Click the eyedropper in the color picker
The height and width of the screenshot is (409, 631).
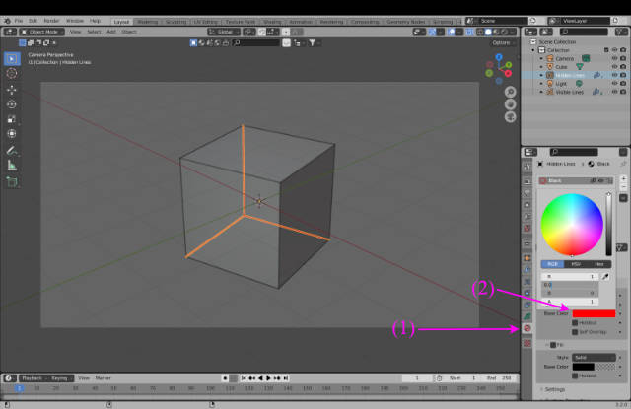[x=604, y=276]
